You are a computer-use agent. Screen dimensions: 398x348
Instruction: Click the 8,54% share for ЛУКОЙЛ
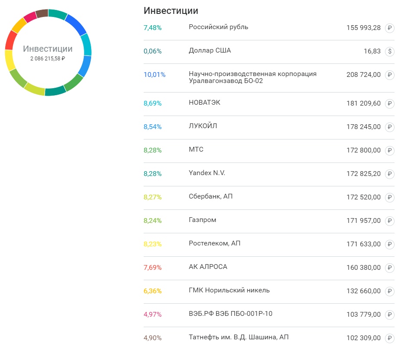(152, 127)
